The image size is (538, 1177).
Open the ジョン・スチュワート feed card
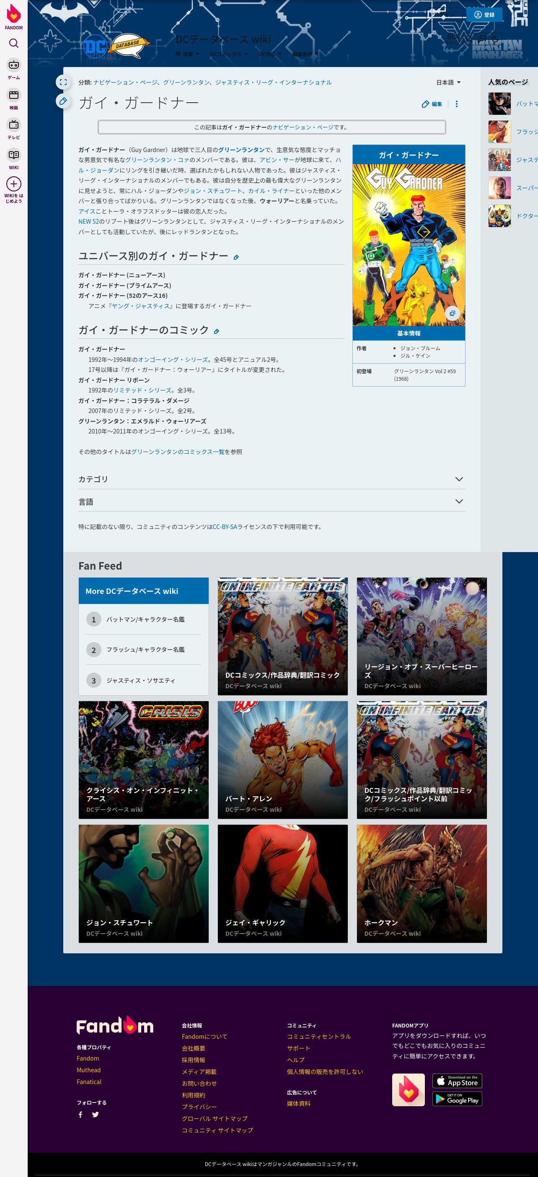click(144, 884)
